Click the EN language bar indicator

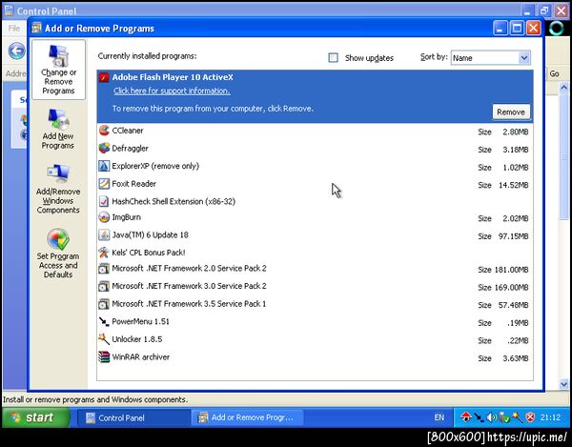tap(439, 417)
